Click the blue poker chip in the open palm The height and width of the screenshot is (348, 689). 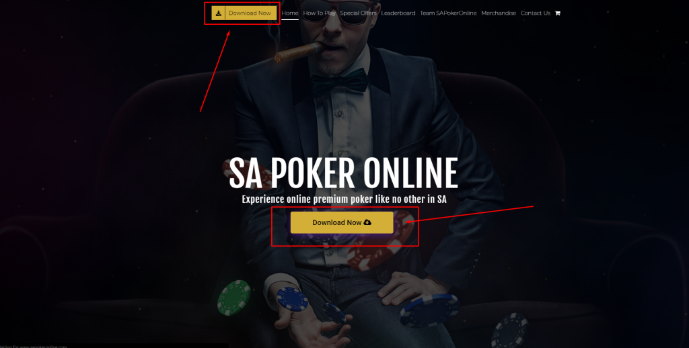pyautogui.click(x=292, y=299)
